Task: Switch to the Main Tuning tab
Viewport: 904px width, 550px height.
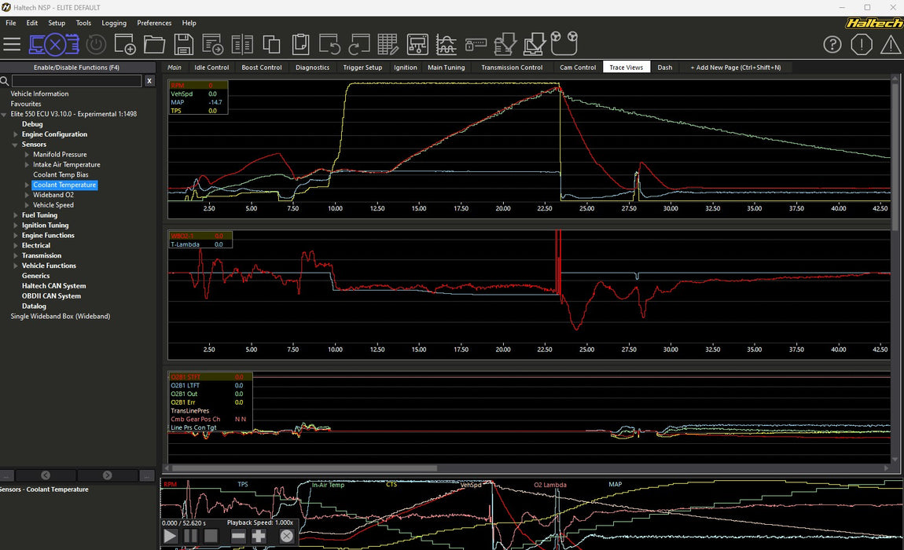Action: click(x=446, y=68)
